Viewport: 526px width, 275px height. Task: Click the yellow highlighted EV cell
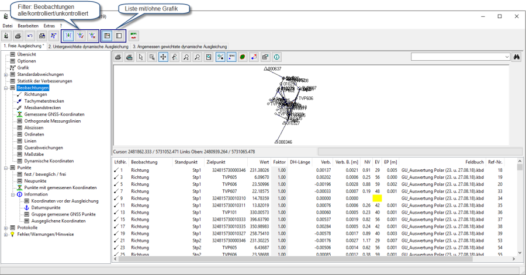[377, 198]
